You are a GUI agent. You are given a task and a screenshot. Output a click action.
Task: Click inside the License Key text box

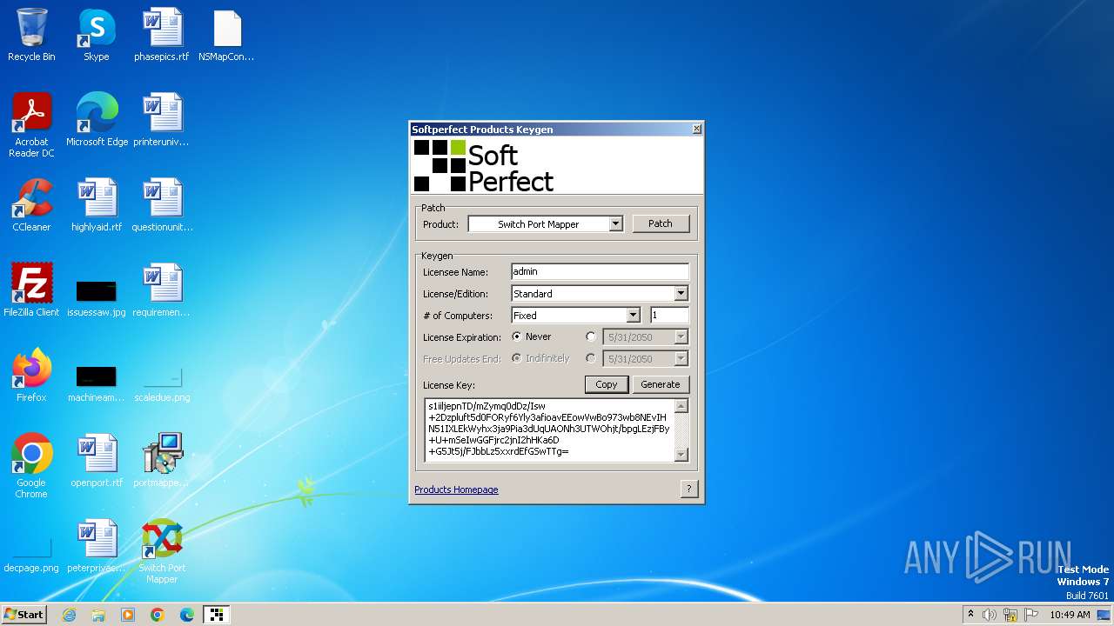tap(550, 430)
